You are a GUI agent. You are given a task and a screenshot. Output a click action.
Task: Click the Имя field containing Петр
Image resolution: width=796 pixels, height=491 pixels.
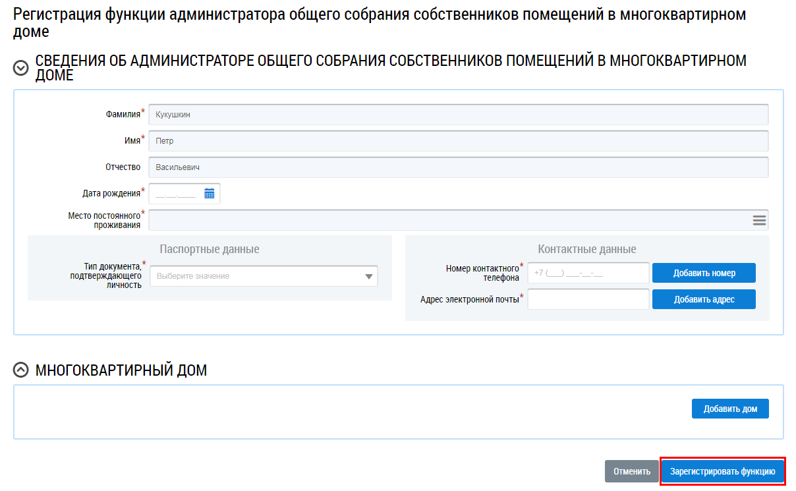pyautogui.click(x=458, y=141)
